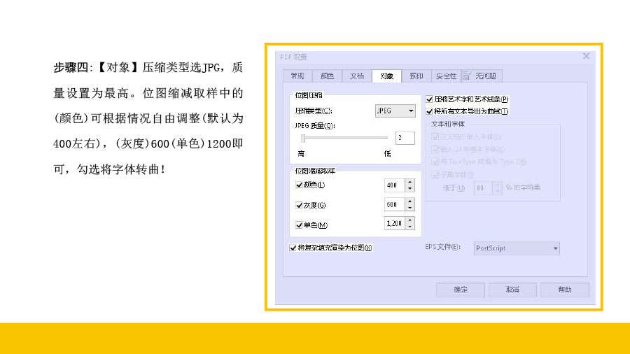Open the 安全性 tab
Screen dimensions: 630x354
point(446,76)
